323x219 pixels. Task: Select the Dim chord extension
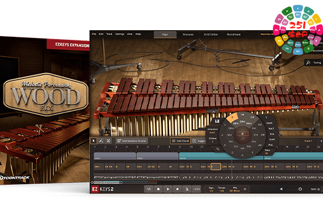tap(272, 134)
